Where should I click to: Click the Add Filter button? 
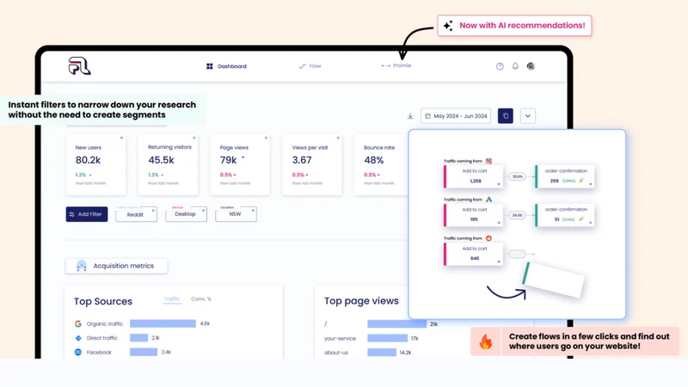(87, 214)
